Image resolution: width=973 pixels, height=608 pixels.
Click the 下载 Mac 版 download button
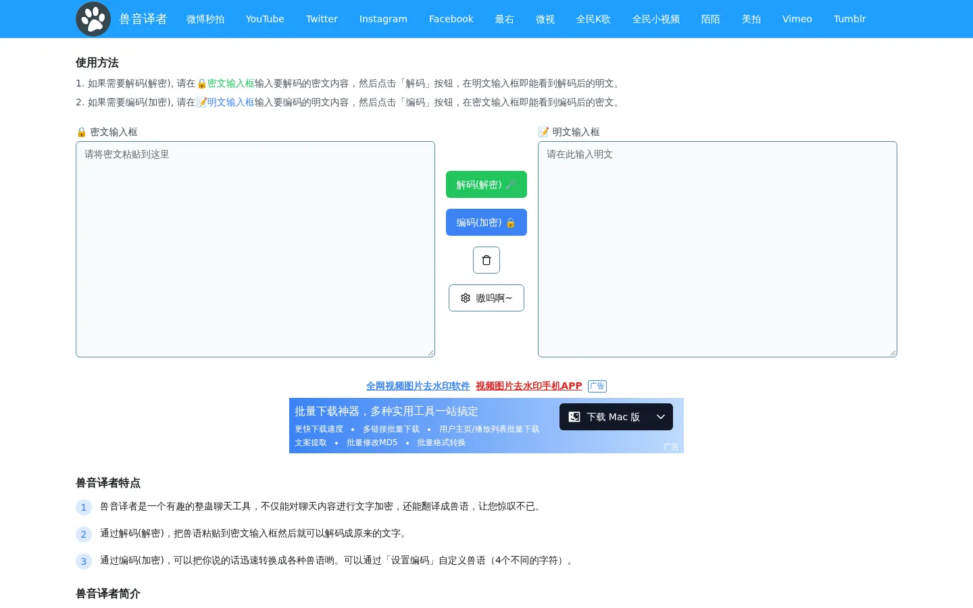click(x=604, y=417)
